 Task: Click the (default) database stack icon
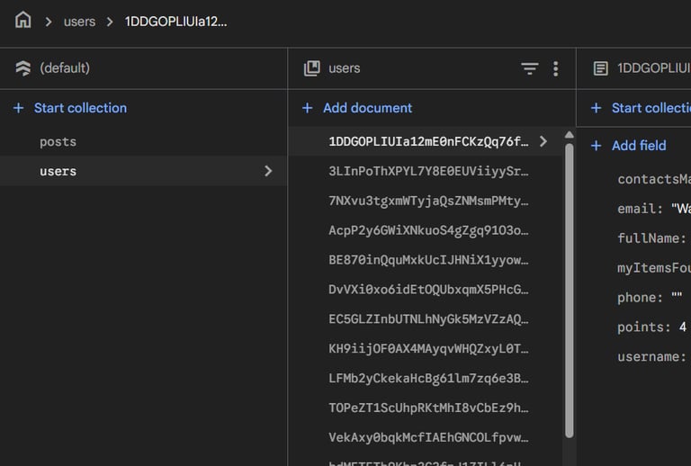click(22, 68)
